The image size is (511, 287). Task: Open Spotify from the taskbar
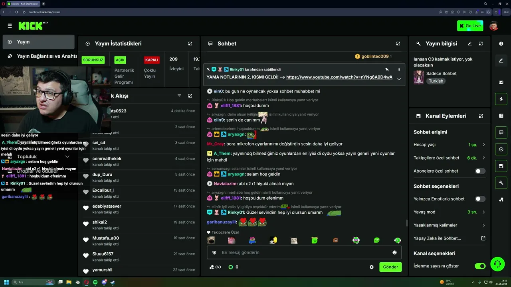tap(95, 282)
